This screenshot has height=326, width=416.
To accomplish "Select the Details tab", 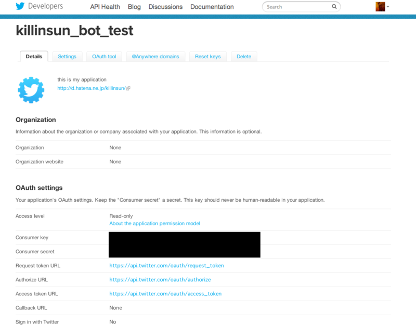I will (34, 57).
